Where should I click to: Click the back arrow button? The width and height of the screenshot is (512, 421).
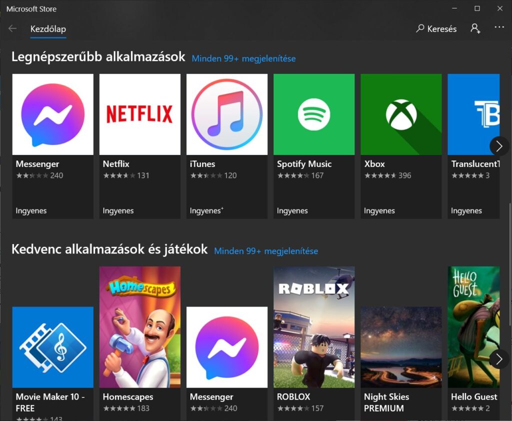pos(12,28)
